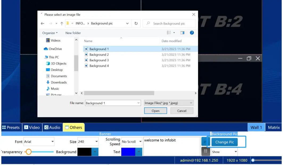Image resolution: width=283 pixels, height=165 pixels.
Task: Click sidebar scroll up arrow
Action: pyautogui.click(x=76, y=40)
